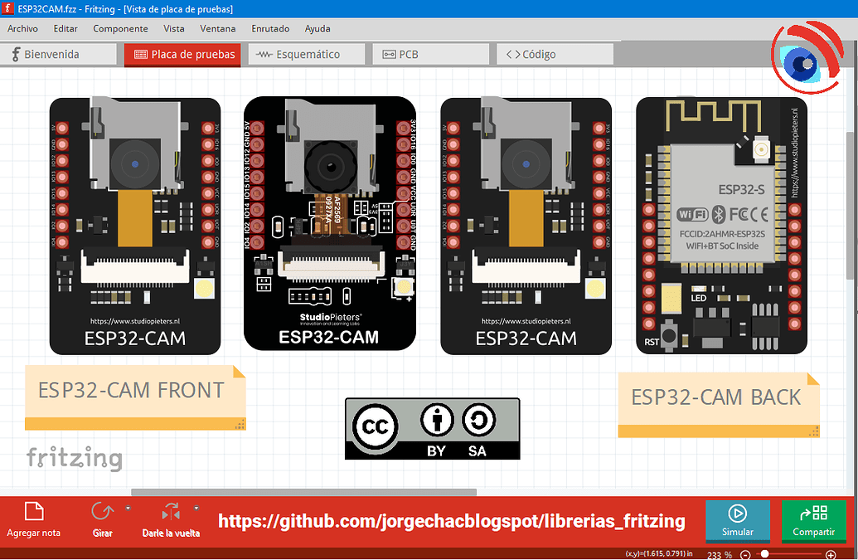
Task: Click the Girar rotate icon
Action: pos(102,513)
